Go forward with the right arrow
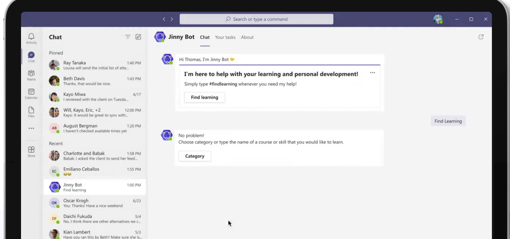 (x=172, y=19)
